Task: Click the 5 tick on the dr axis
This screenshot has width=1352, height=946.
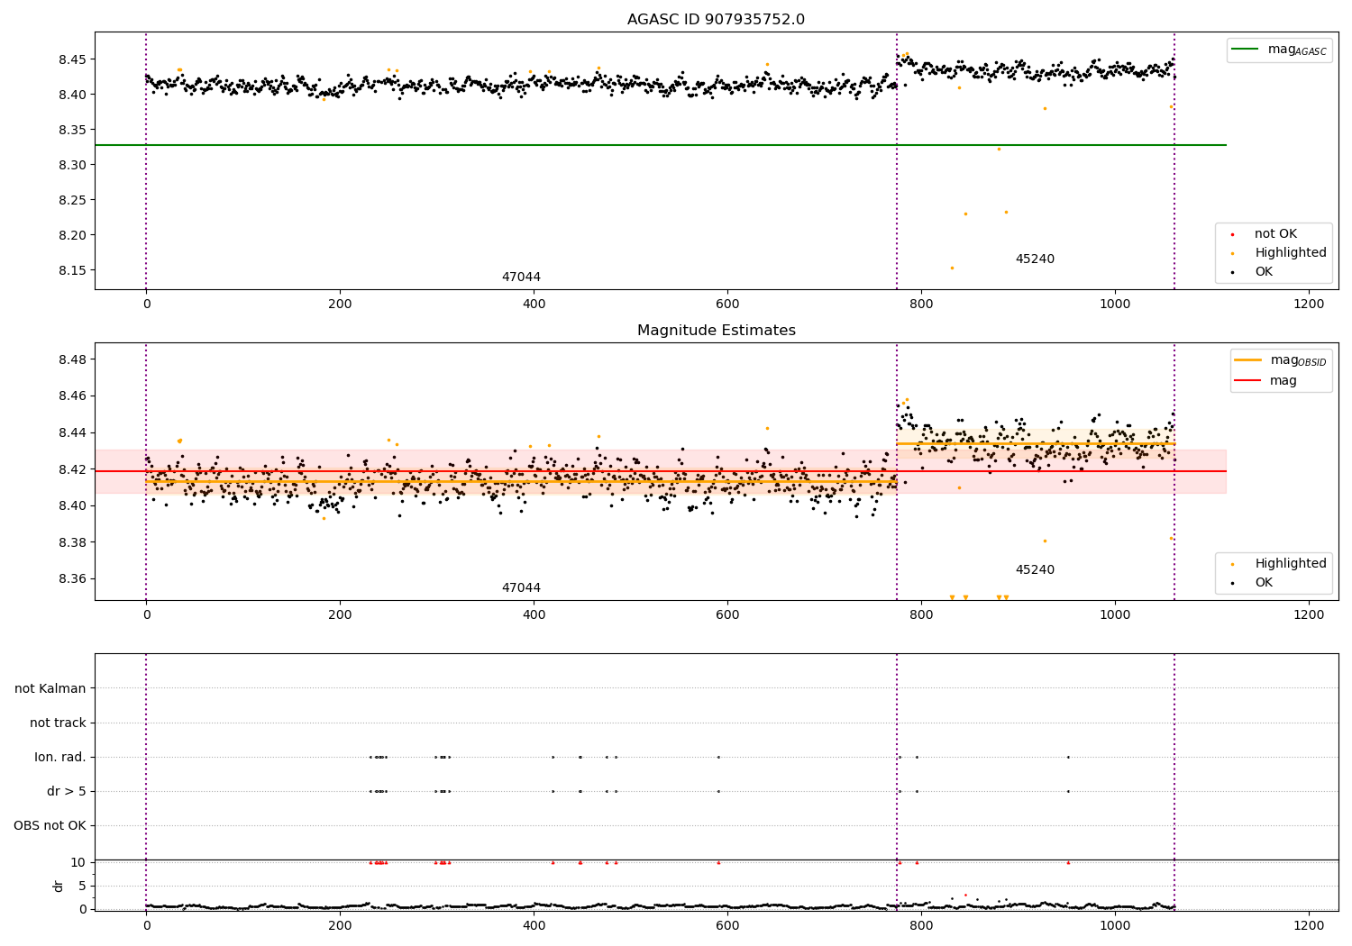Action: 82,886
